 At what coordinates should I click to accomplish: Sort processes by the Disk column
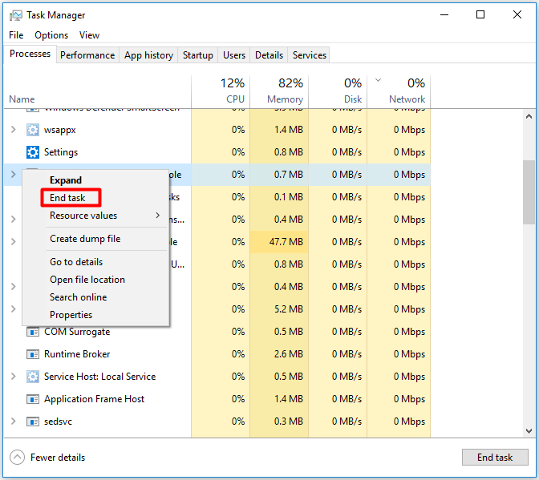click(x=338, y=92)
